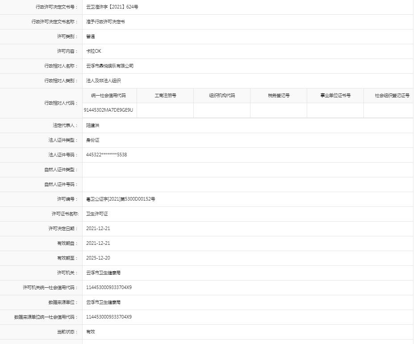
Task: Click the 统一社会信用代码 column header
Action: tap(108, 96)
